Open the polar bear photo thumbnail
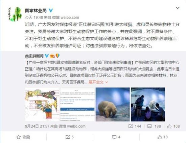 tap(113, 104)
